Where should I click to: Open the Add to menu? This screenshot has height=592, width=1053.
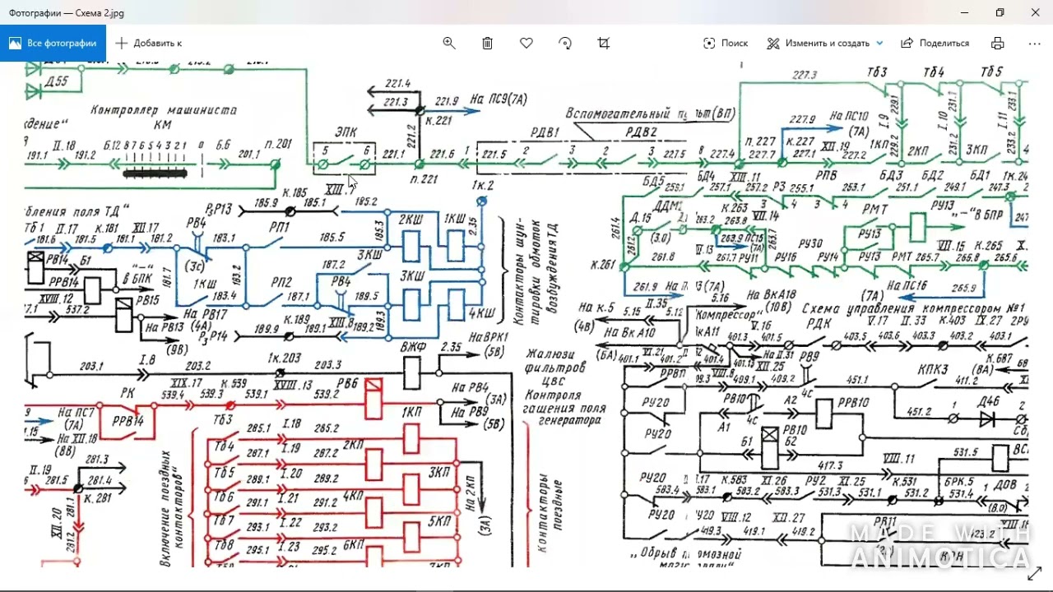[149, 43]
